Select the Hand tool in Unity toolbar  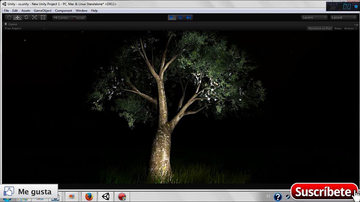click(9, 17)
